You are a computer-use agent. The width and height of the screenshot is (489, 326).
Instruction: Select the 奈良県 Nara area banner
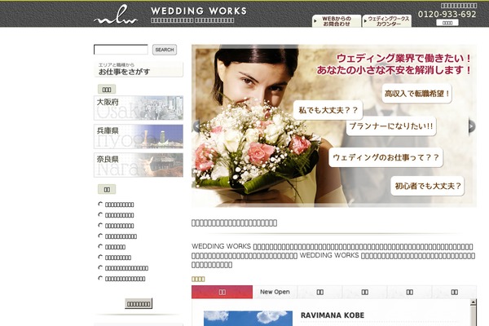point(139,165)
